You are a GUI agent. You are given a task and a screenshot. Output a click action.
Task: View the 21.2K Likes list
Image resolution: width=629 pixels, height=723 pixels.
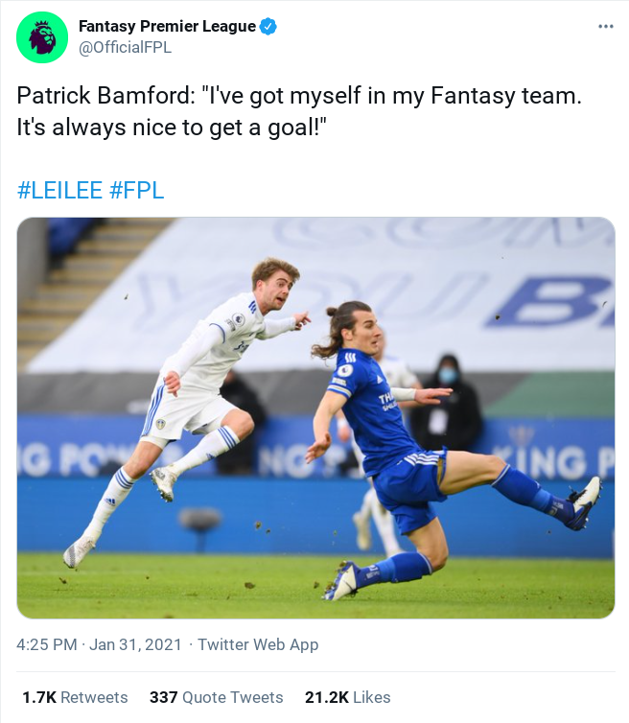click(347, 697)
